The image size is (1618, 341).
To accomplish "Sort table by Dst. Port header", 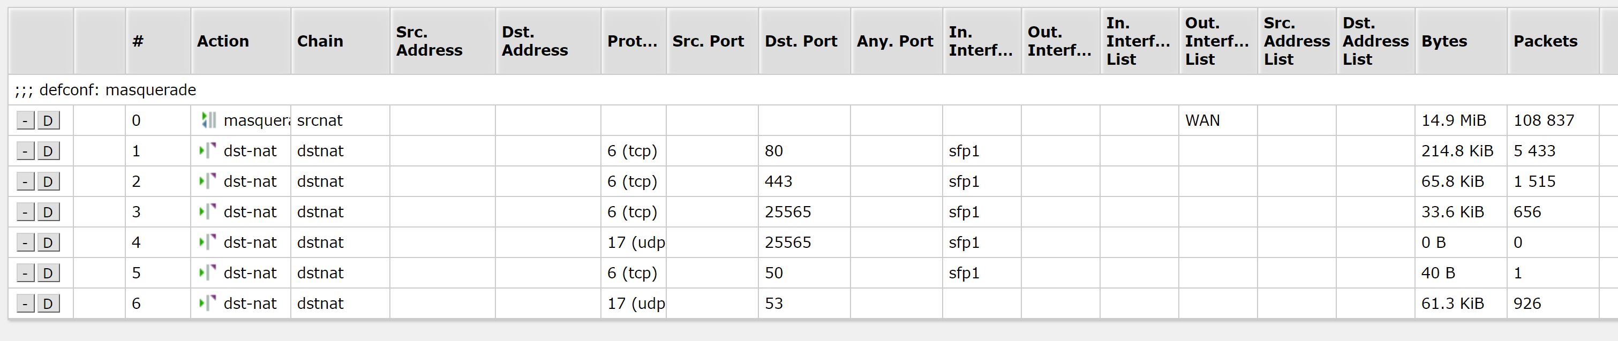I will [x=804, y=41].
